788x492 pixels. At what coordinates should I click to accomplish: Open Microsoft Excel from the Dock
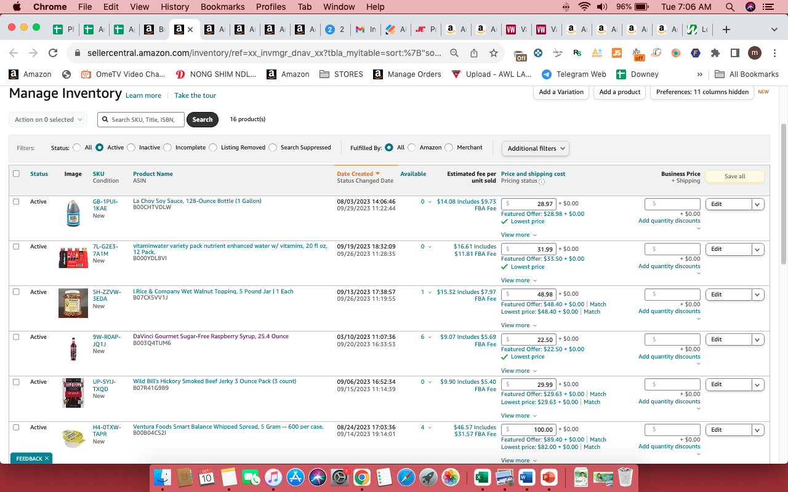(x=482, y=477)
